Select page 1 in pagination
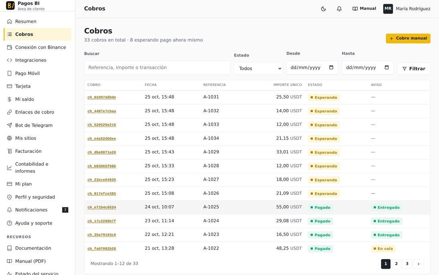Viewport: 439px width, 275px height. click(x=386, y=264)
